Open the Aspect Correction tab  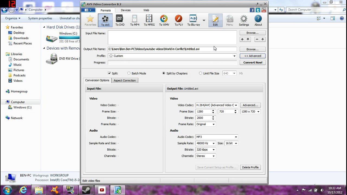[125, 80]
